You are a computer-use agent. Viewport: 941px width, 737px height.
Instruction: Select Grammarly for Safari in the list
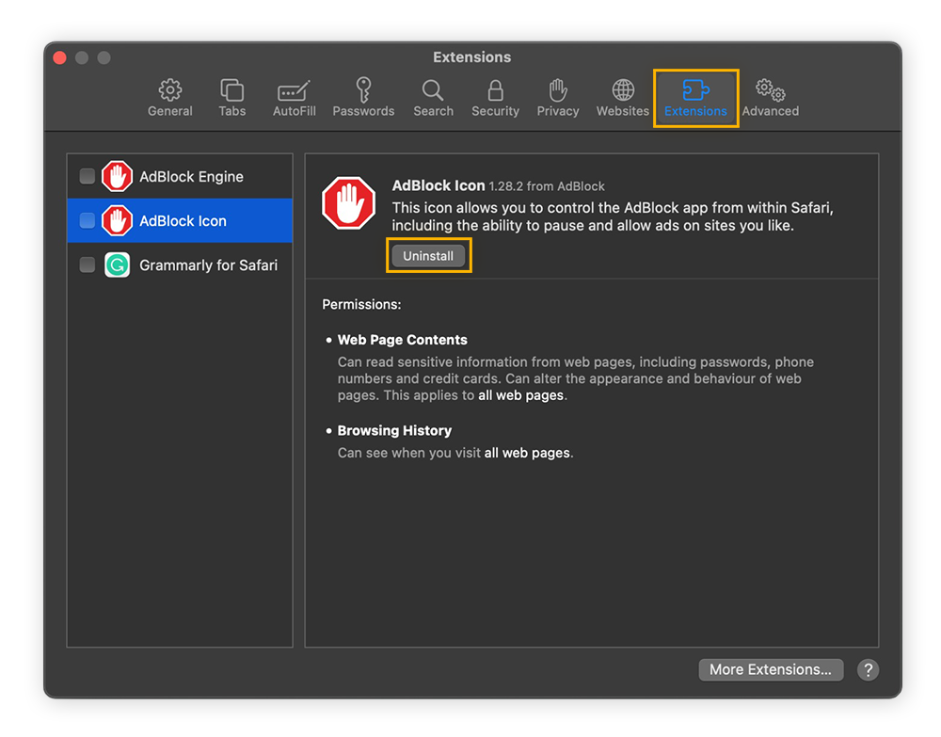pyautogui.click(x=209, y=264)
